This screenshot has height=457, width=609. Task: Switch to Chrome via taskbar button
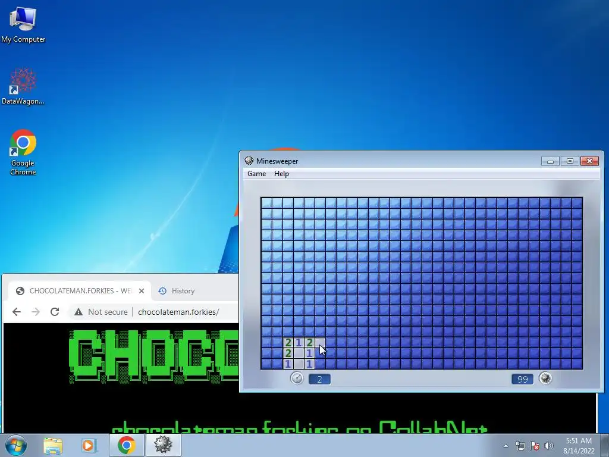[126, 445]
